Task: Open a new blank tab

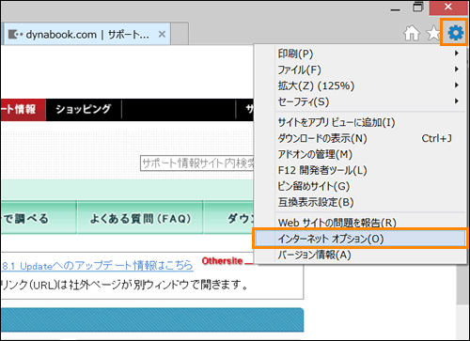Action: click(180, 34)
